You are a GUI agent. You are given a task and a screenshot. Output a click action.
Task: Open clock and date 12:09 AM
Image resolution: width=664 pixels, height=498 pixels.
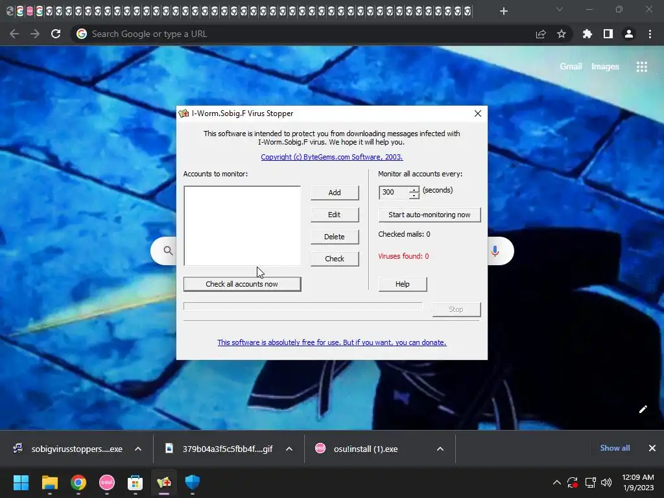coord(638,482)
